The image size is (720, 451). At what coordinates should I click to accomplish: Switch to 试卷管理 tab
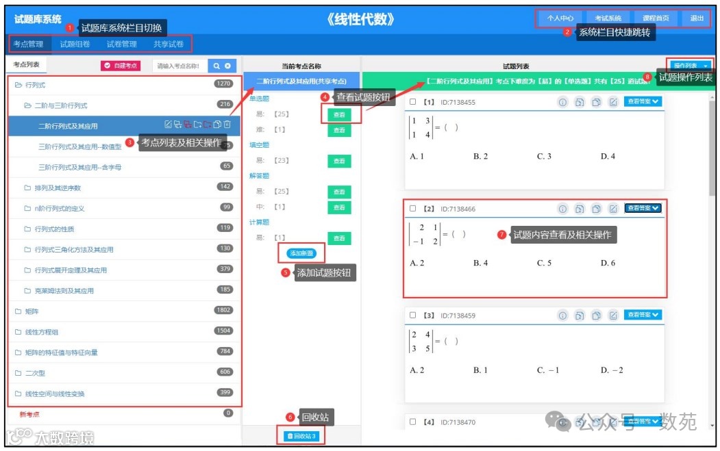click(122, 44)
